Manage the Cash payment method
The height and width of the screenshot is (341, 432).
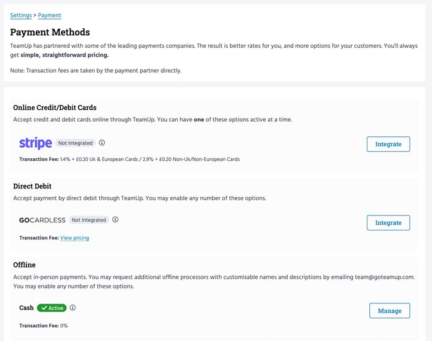(389, 310)
